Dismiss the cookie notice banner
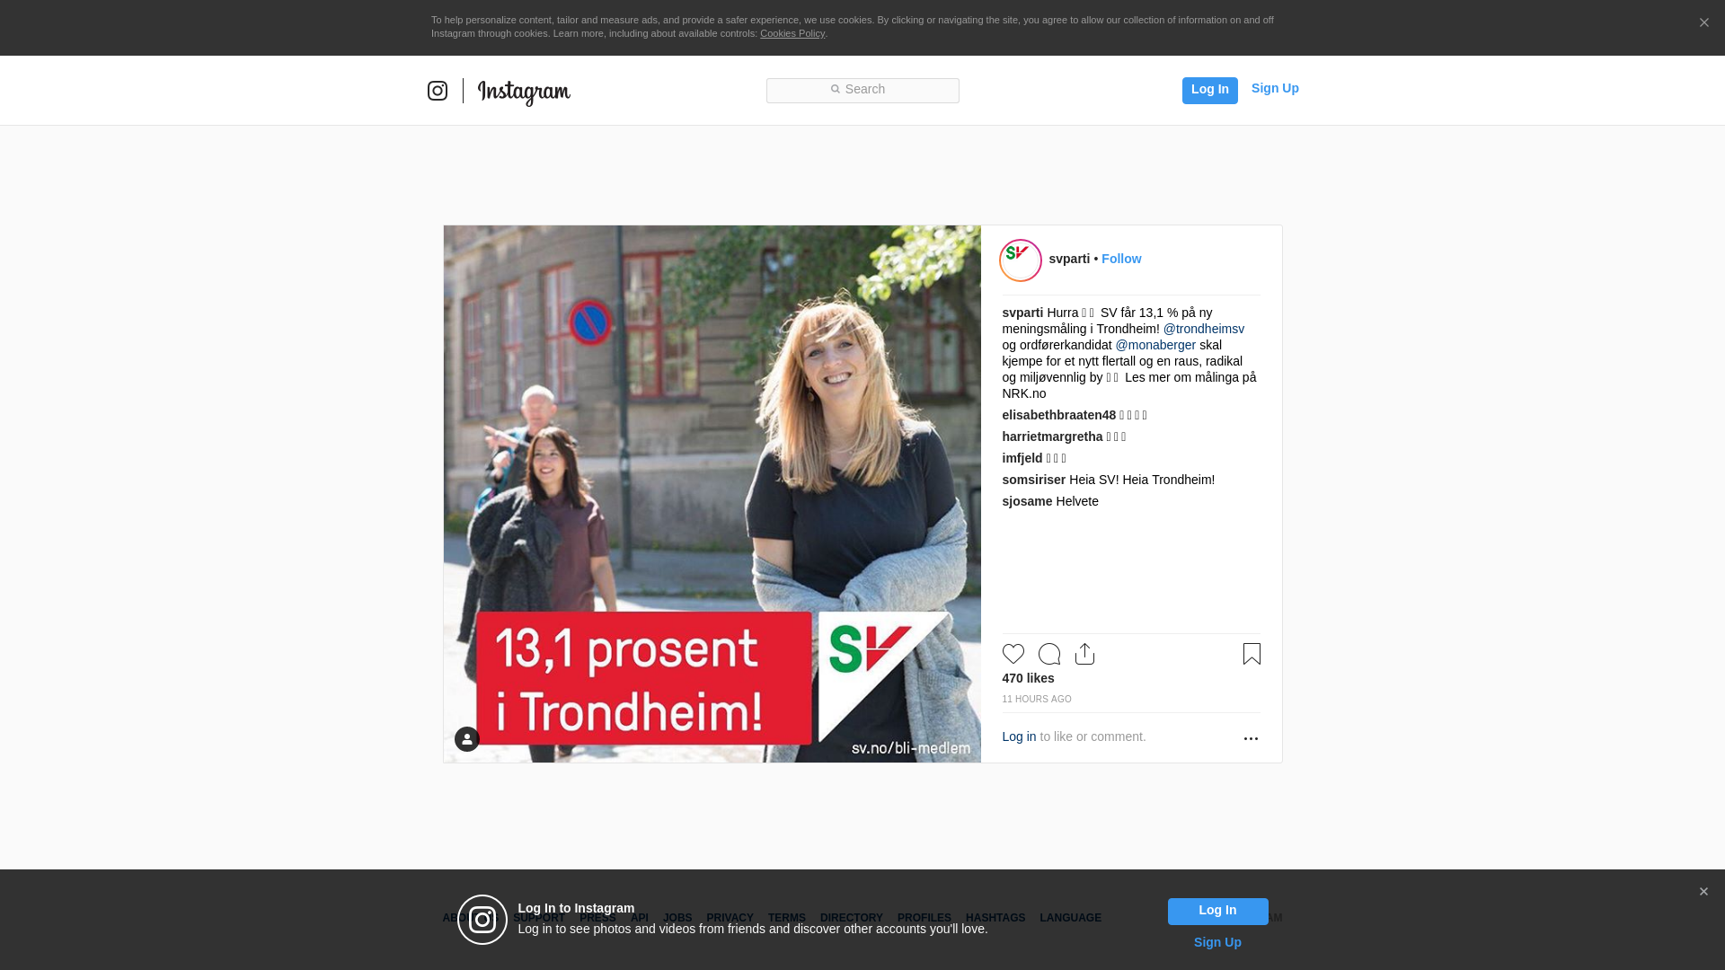The width and height of the screenshot is (1725, 970). pyautogui.click(x=1703, y=23)
